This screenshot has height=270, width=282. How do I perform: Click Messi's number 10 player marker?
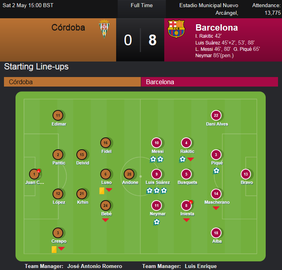click(156, 143)
